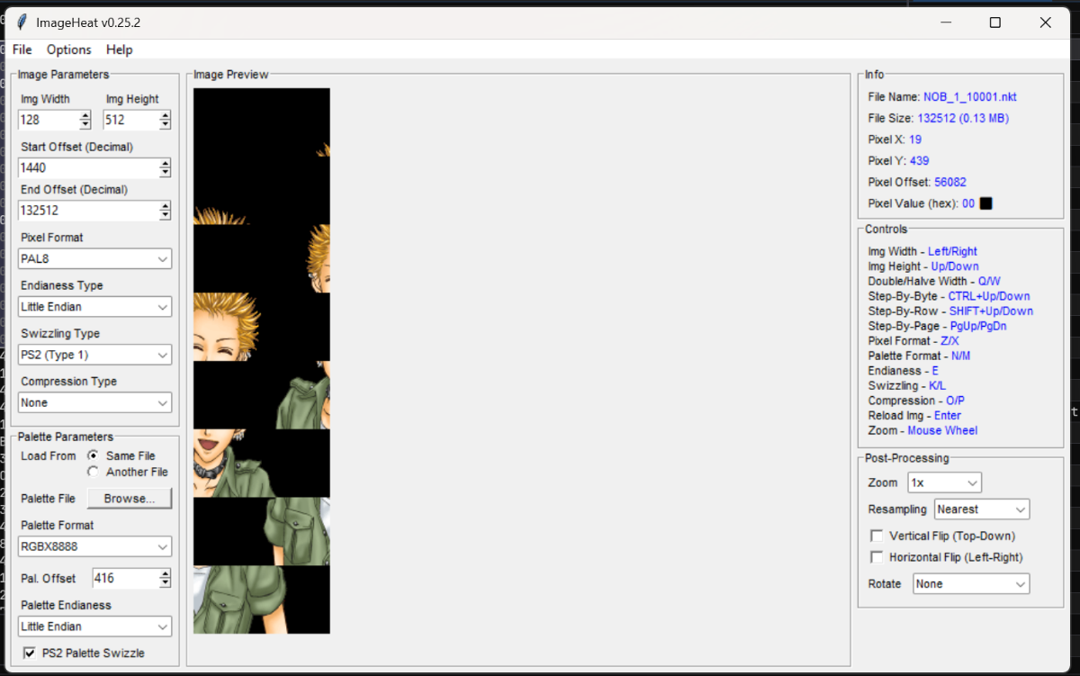The width and height of the screenshot is (1080, 676).
Task: Open the Zoom 1x dropdown
Action: point(944,483)
